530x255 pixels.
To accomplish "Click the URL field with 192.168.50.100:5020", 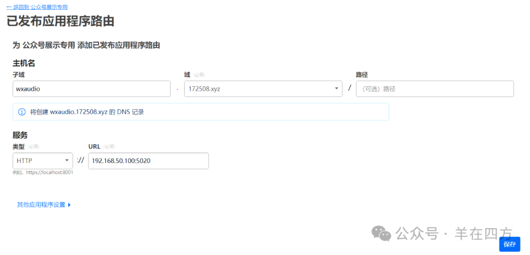I will tap(148, 161).
